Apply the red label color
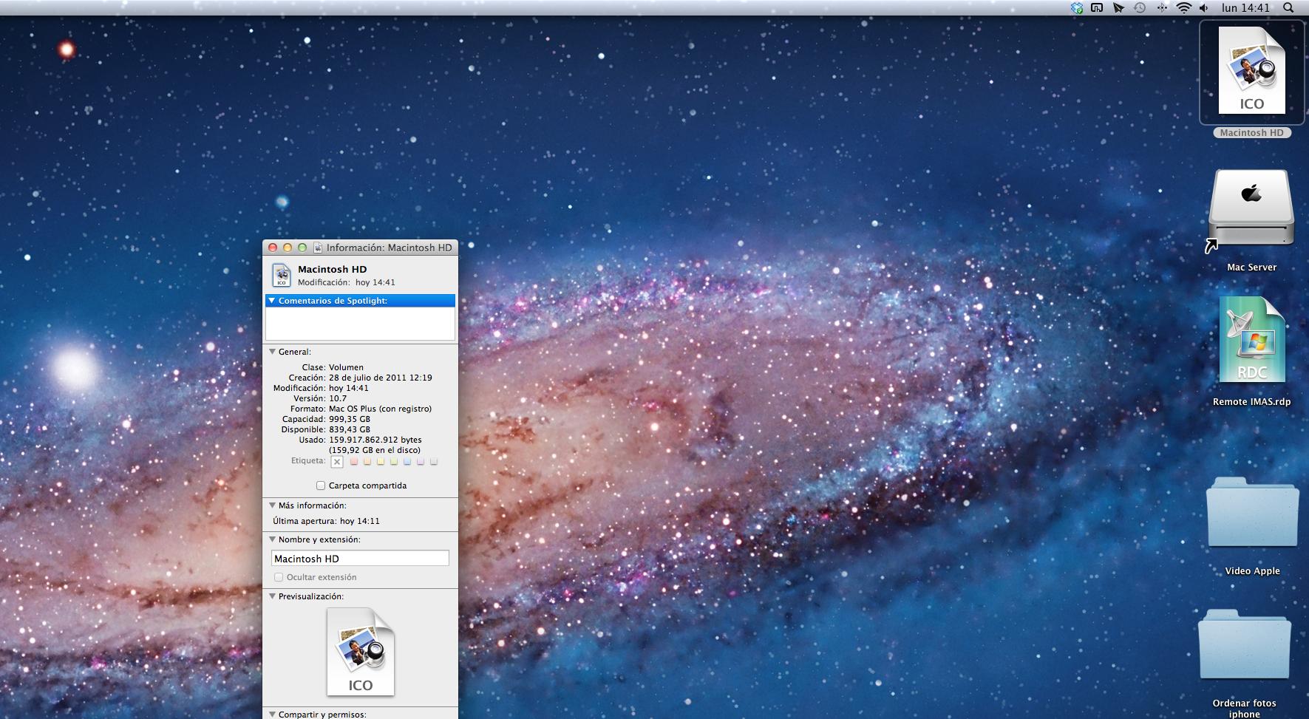1309x719 pixels. 354,462
